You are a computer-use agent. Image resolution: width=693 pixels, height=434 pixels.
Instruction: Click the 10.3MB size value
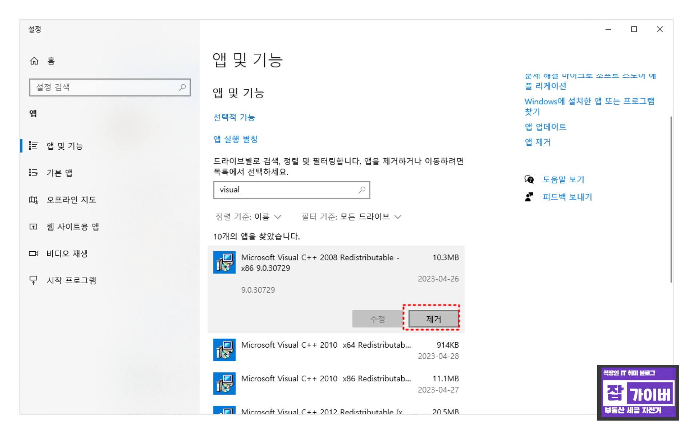tap(446, 257)
